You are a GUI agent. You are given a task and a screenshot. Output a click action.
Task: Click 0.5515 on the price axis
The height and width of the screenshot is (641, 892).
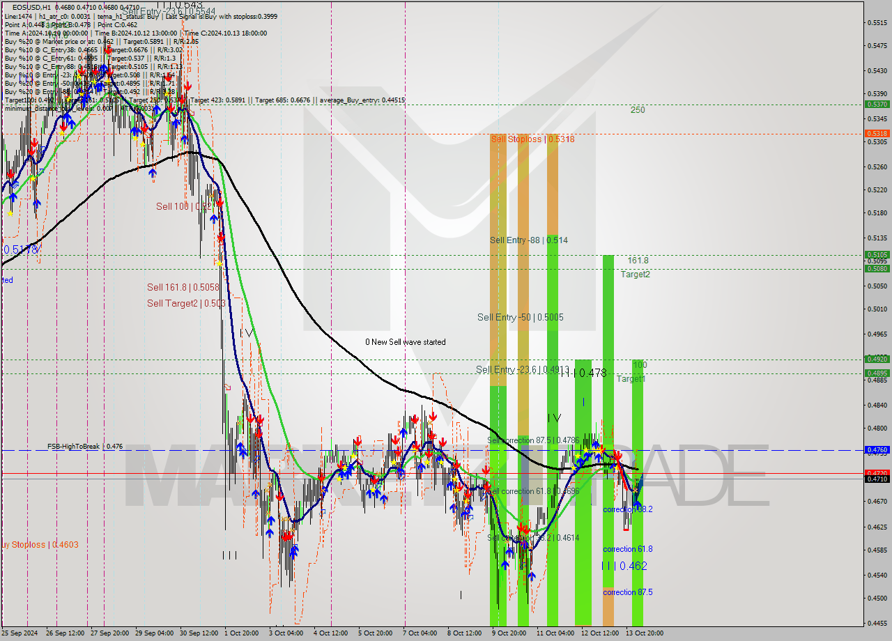(876, 22)
